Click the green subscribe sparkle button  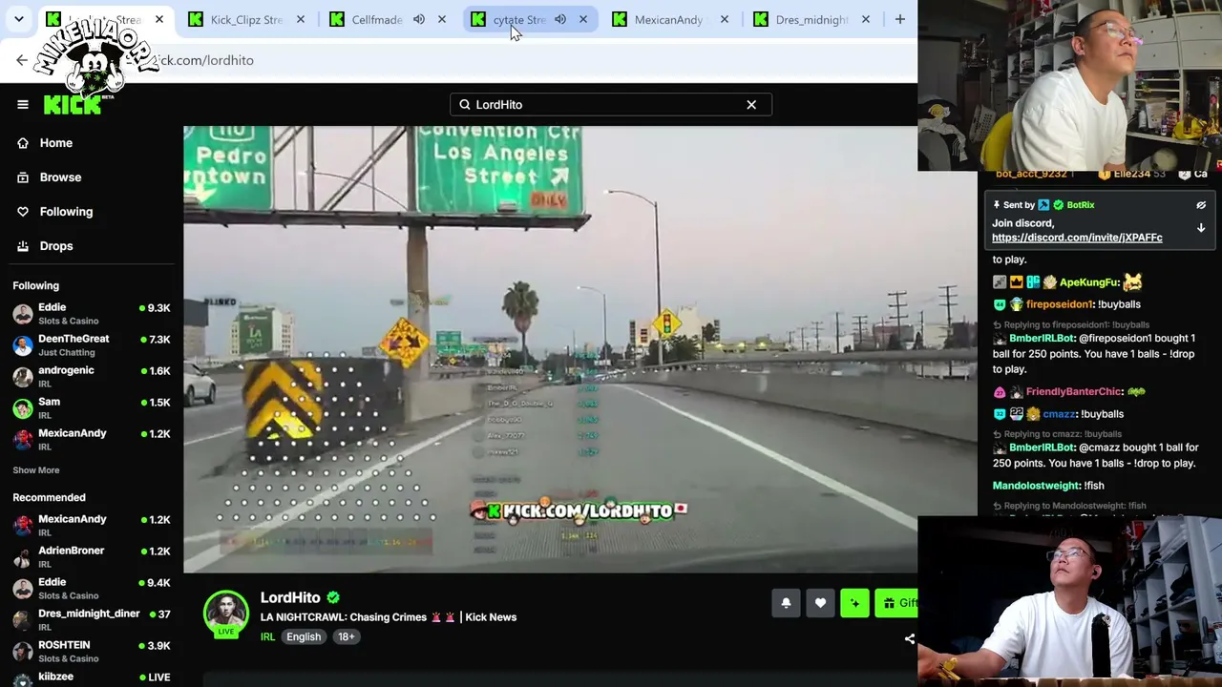pyautogui.click(x=854, y=603)
